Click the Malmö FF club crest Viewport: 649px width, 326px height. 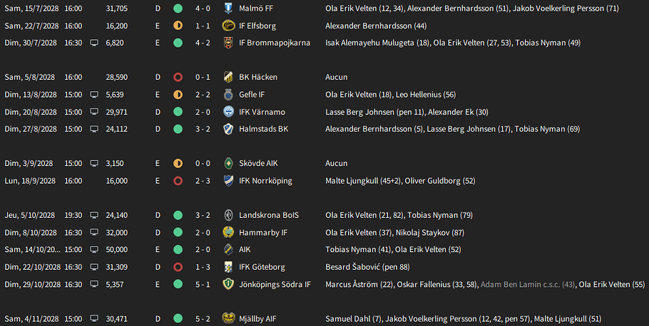pos(228,9)
